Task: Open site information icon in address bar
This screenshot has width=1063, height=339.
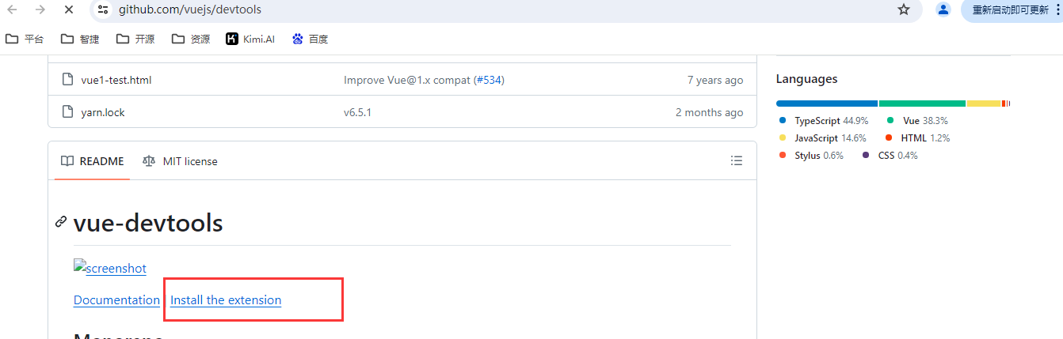Action: pos(103,9)
